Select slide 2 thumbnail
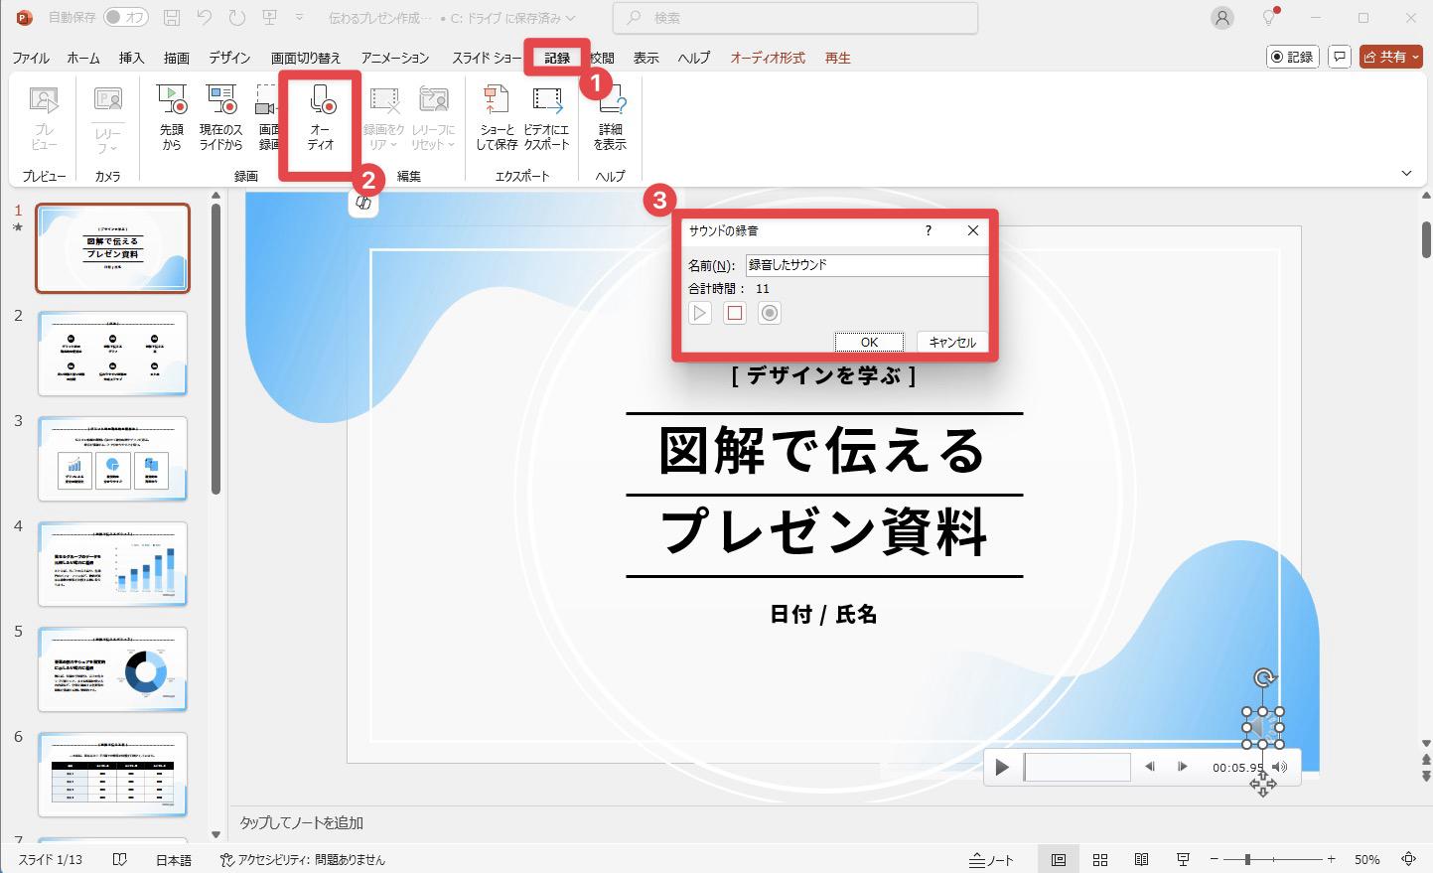The image size is (1433, 873). tap(112, 354)
